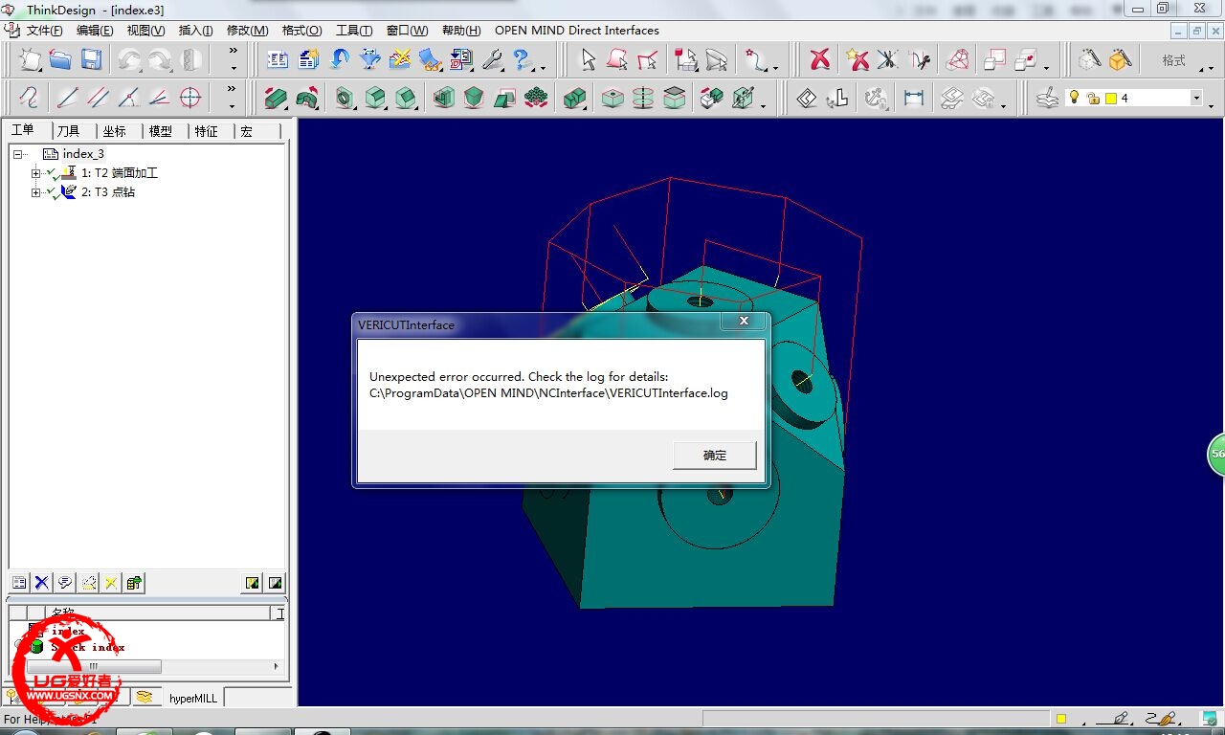
Task: Open the 工具(T) menu
Action: (354, 31)
